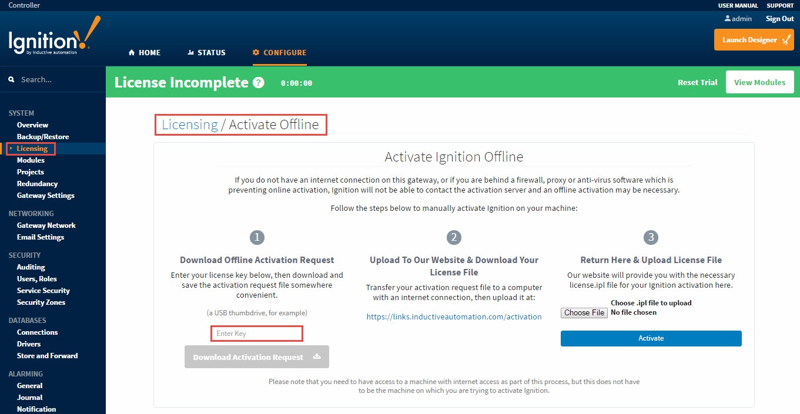Open the inductiveautomation activation link

tap(454, 316)
